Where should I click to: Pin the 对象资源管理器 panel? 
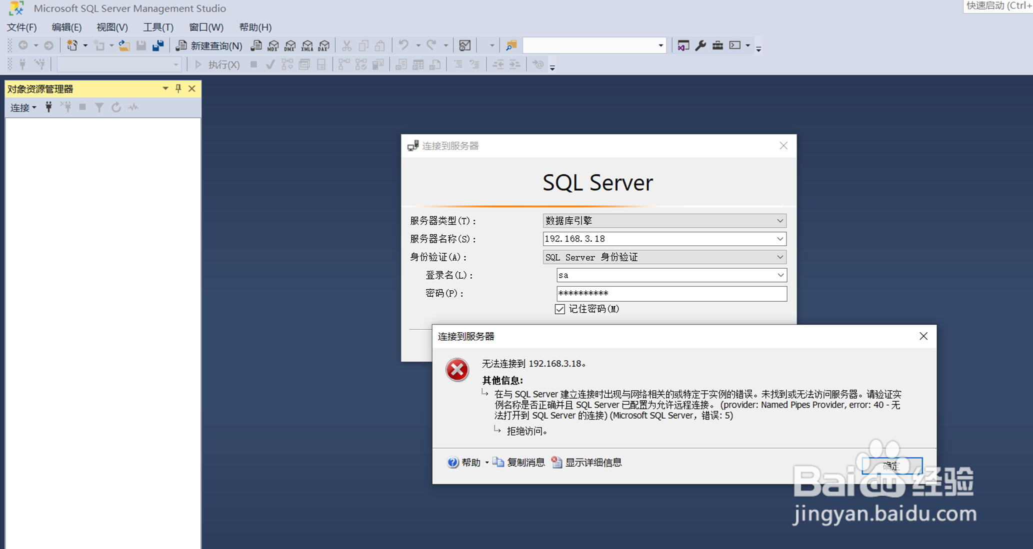click(x=178, y=88)
